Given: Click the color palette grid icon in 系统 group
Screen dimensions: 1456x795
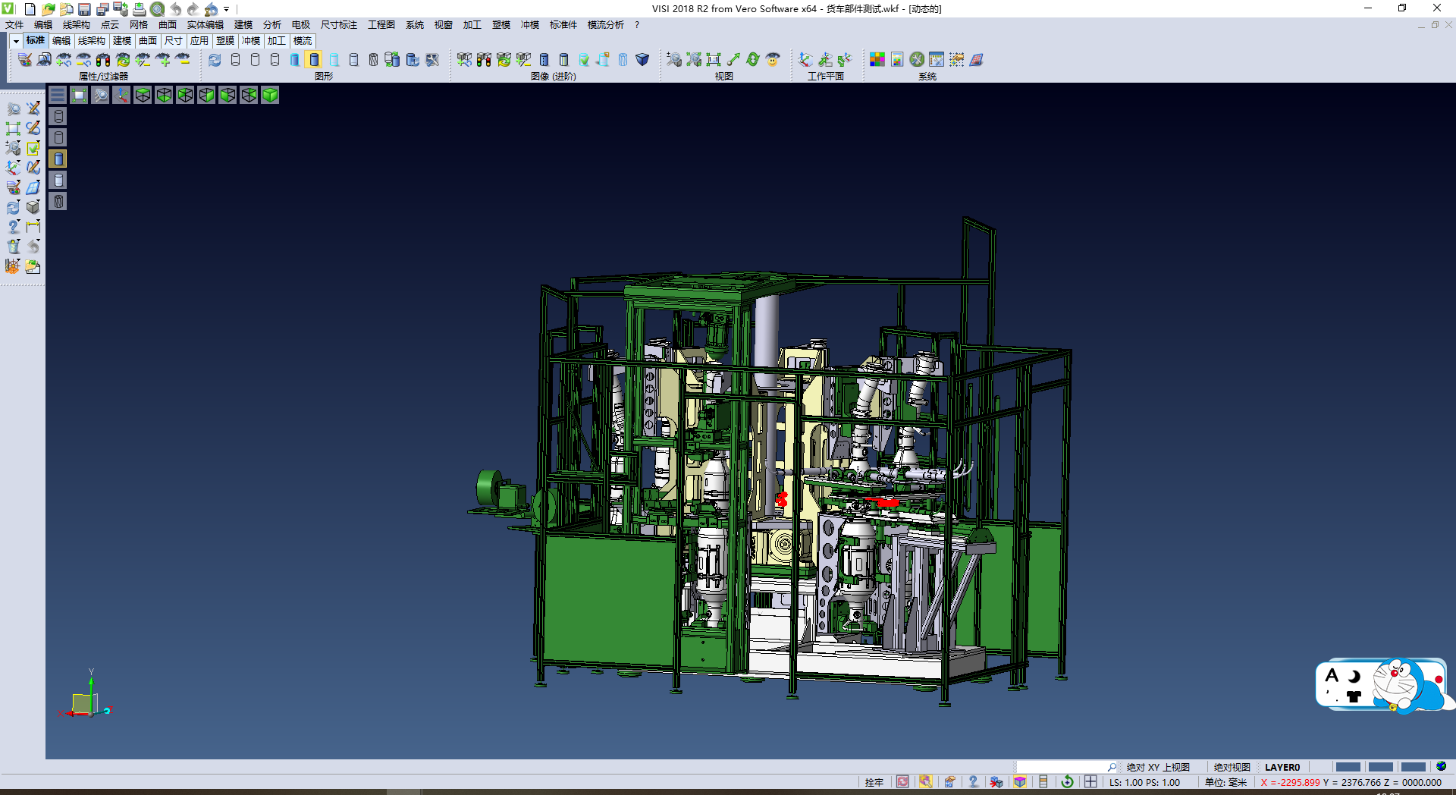Looking at the screenshot, I should [877, 60].
